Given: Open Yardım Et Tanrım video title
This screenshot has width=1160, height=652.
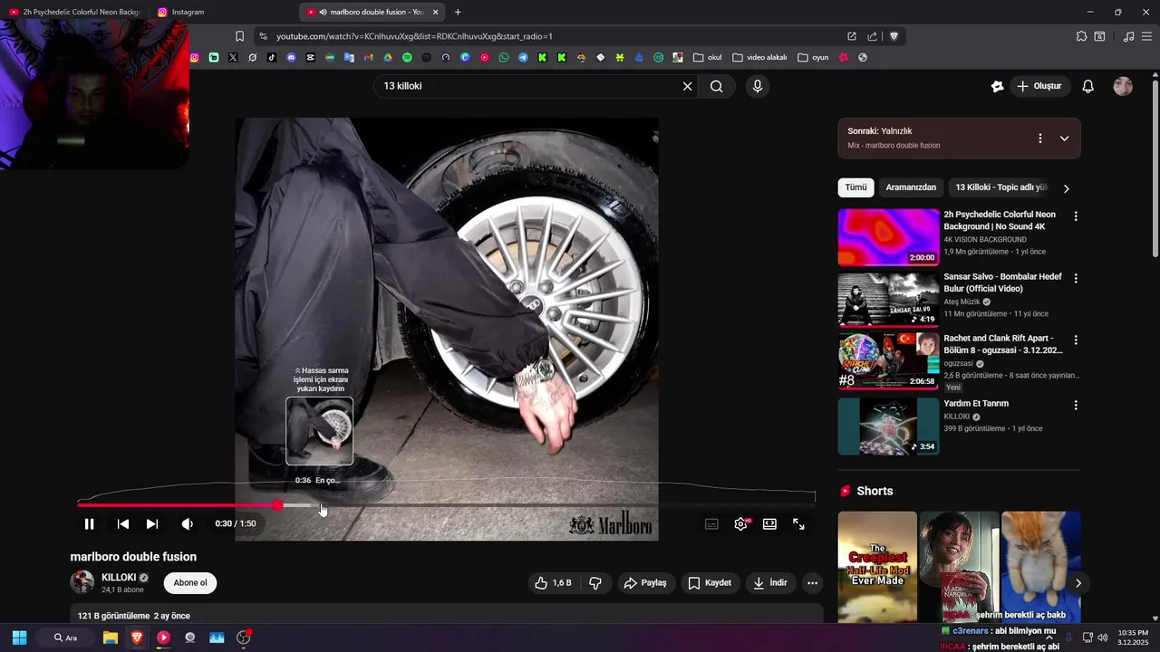Looking at the screenshot, I should click(976, 404).
